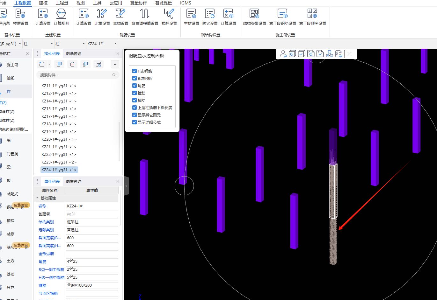Open 弯钩设置 hook settings

click(120, 17)
